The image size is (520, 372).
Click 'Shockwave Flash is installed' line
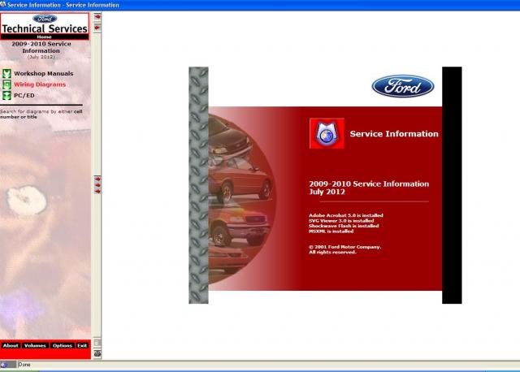[344, 226]
